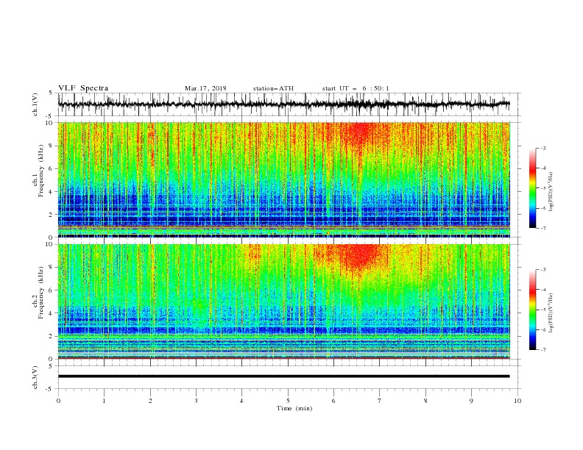Click the log(PSD) label beside ch.1 colorbar
Viewport: 583px width, 450px height.
point(551,192)
